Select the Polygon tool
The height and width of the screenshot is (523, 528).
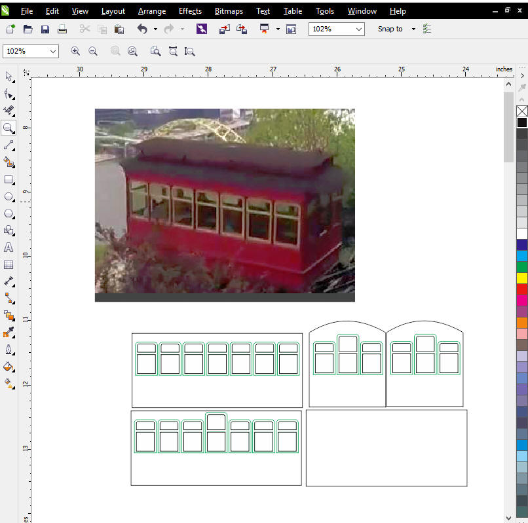(x=9, y=213)
